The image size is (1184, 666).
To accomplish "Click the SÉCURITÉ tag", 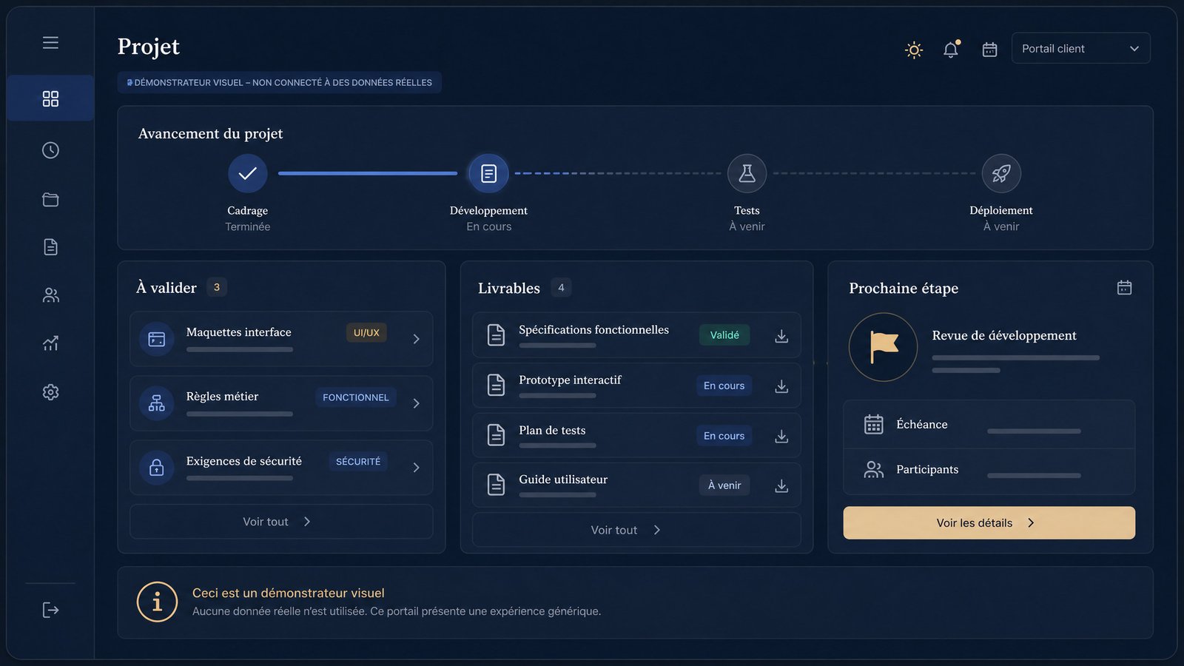I will tap(358, 462).
